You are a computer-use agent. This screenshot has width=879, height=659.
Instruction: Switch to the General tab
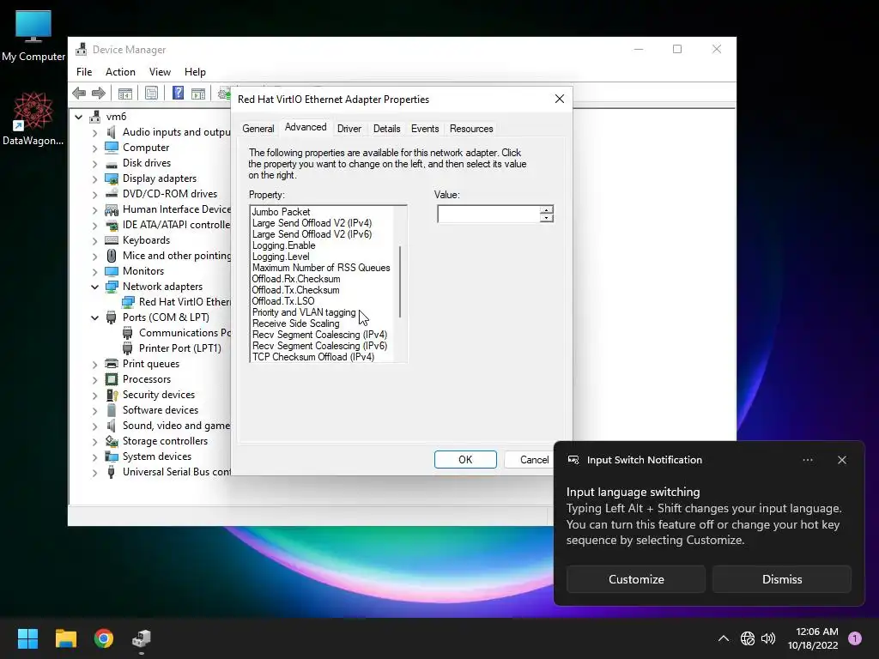[258, 129]
